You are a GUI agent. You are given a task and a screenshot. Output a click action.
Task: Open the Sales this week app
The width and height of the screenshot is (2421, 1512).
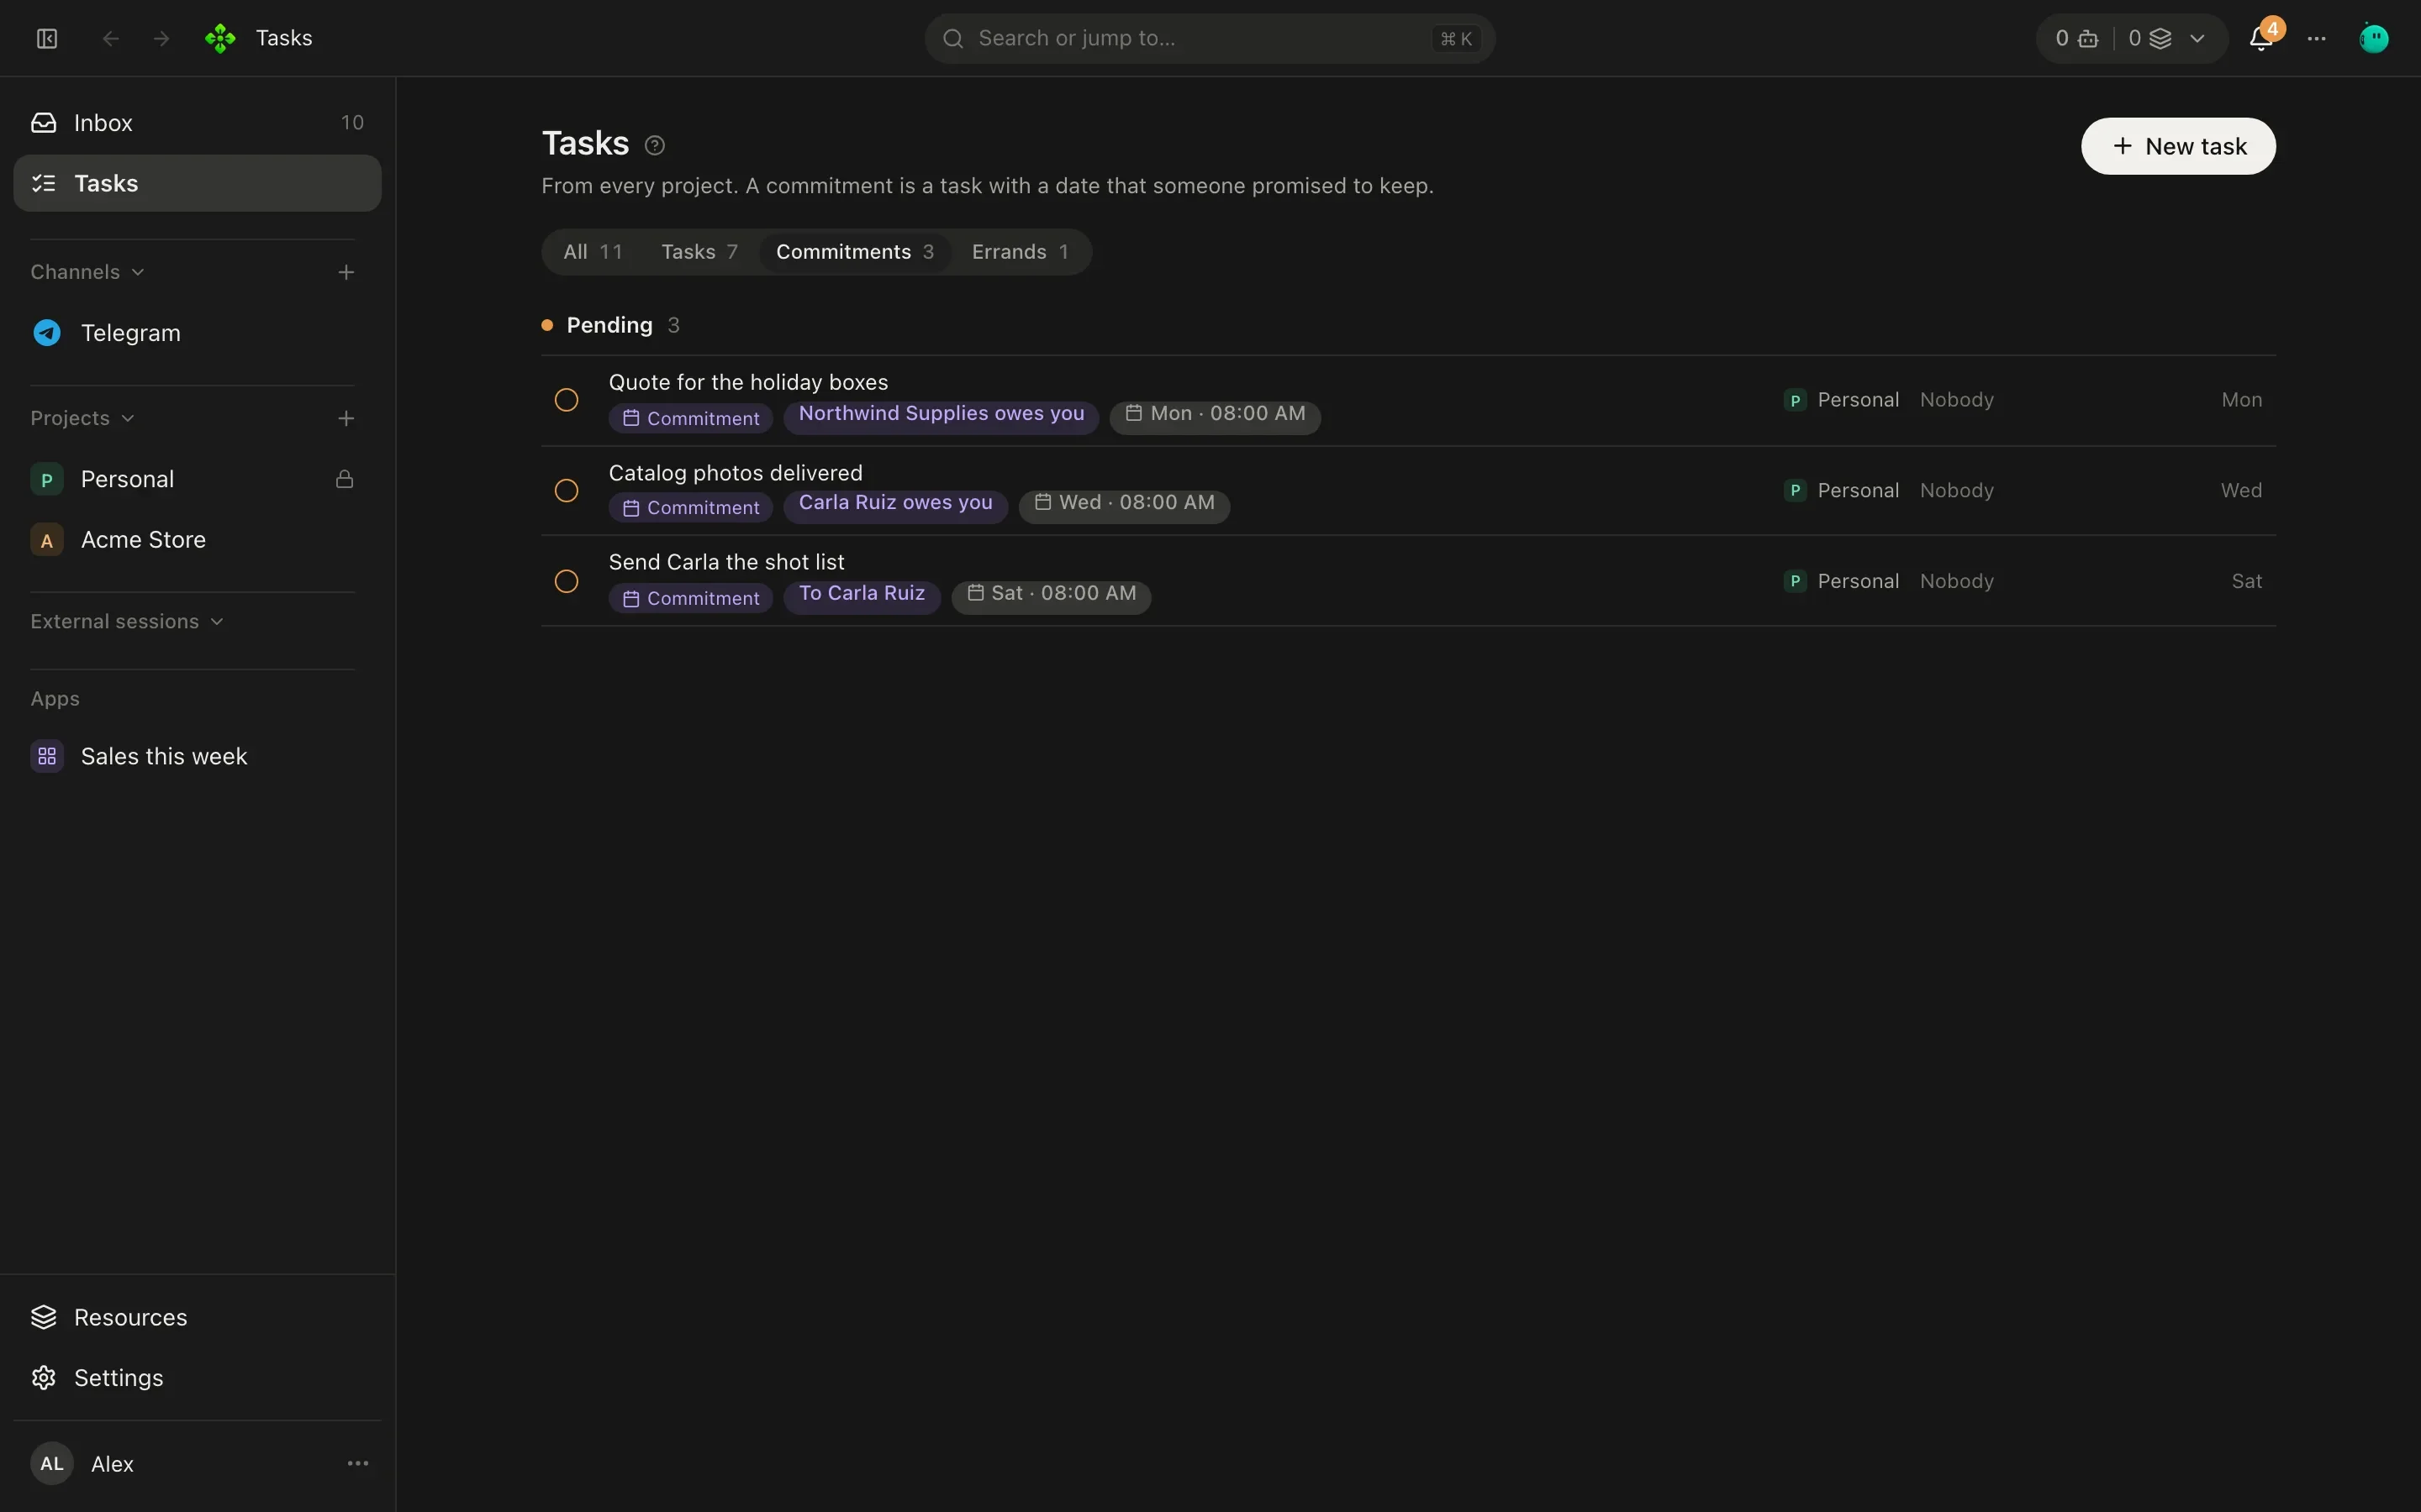(197, 756)
